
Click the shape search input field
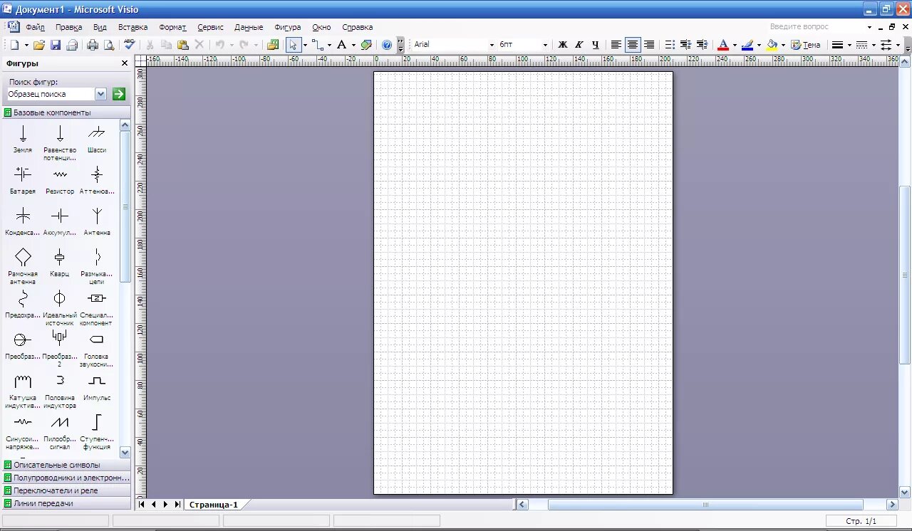[x=50, y=94]
